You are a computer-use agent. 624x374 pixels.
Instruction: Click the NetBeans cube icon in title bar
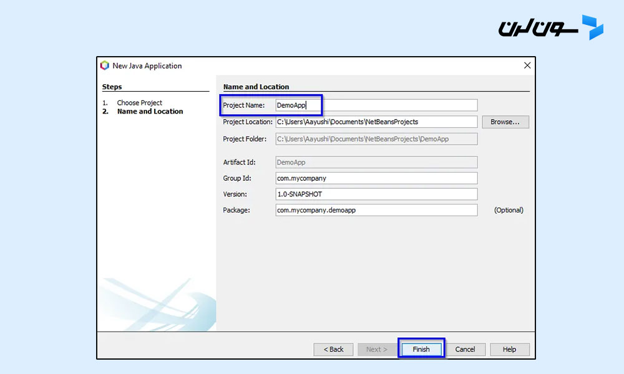[x=105, y=65]
